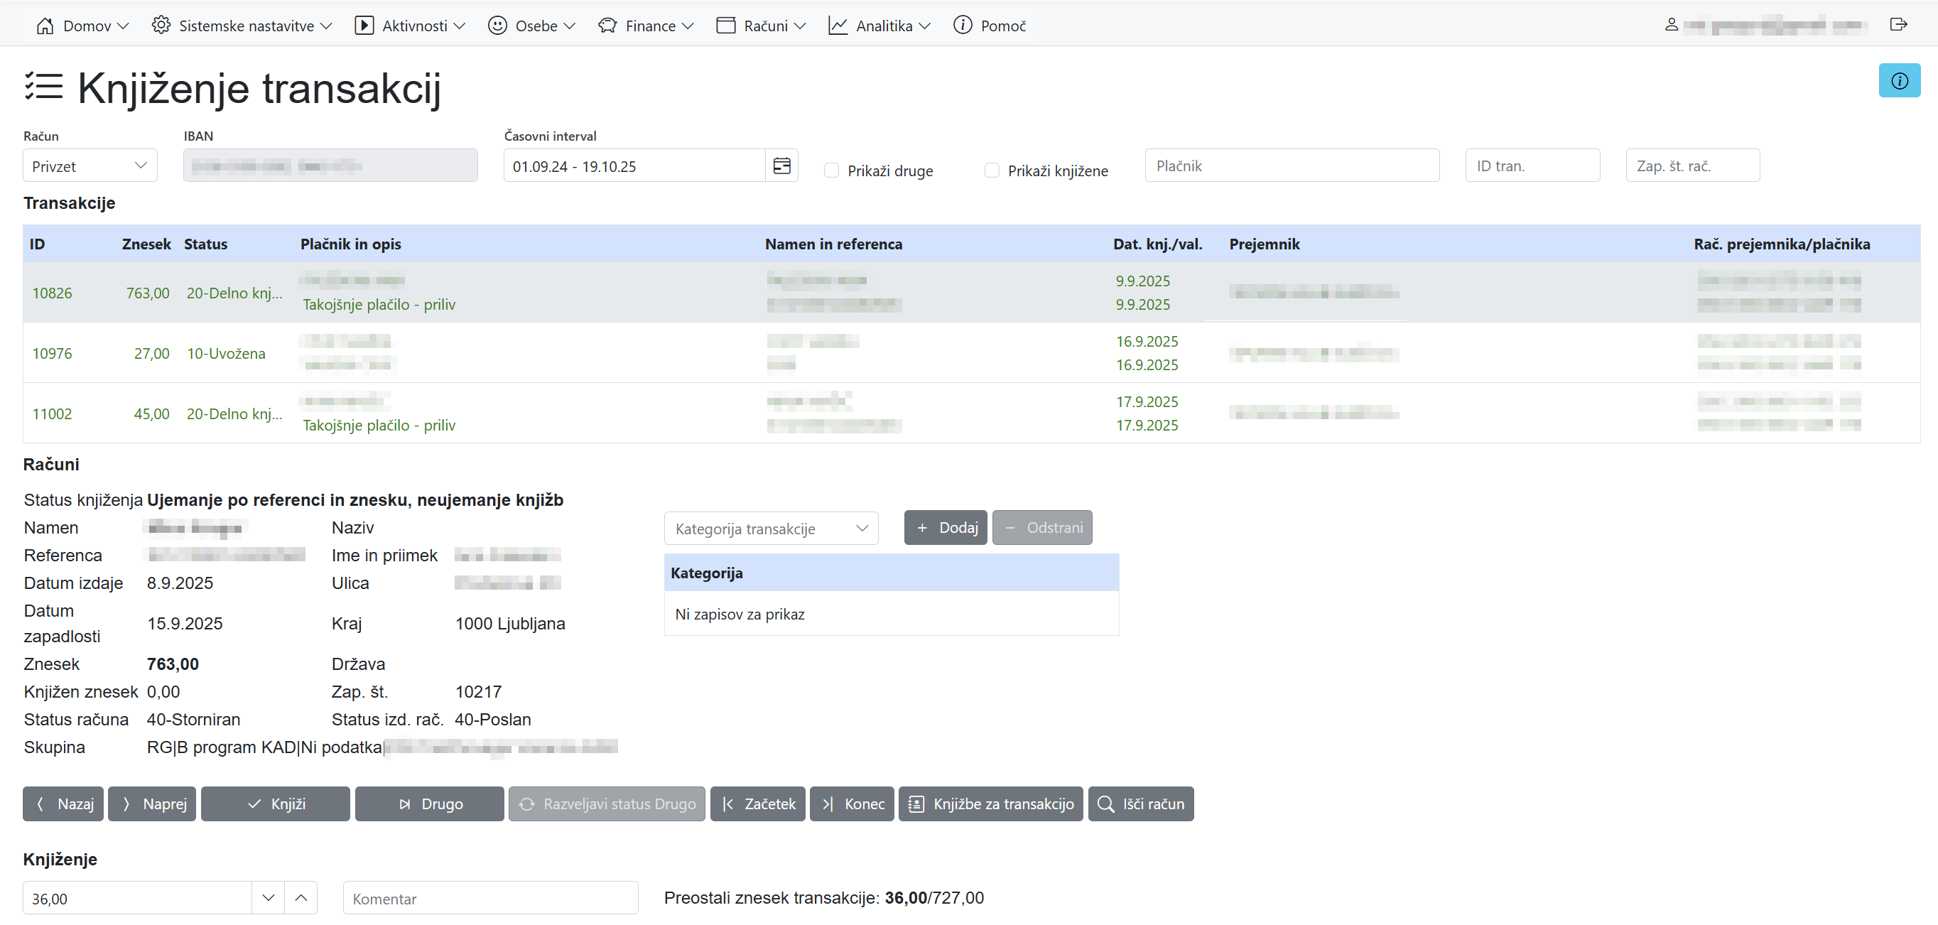The width and height of the screenshot is (1938, 925).
Task: Click the user profile icon
Action: coord(1671,25)
